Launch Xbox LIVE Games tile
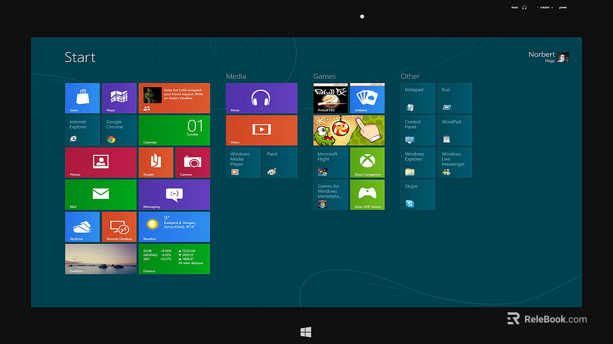This screenshot has height=344, width=613. 367,195
